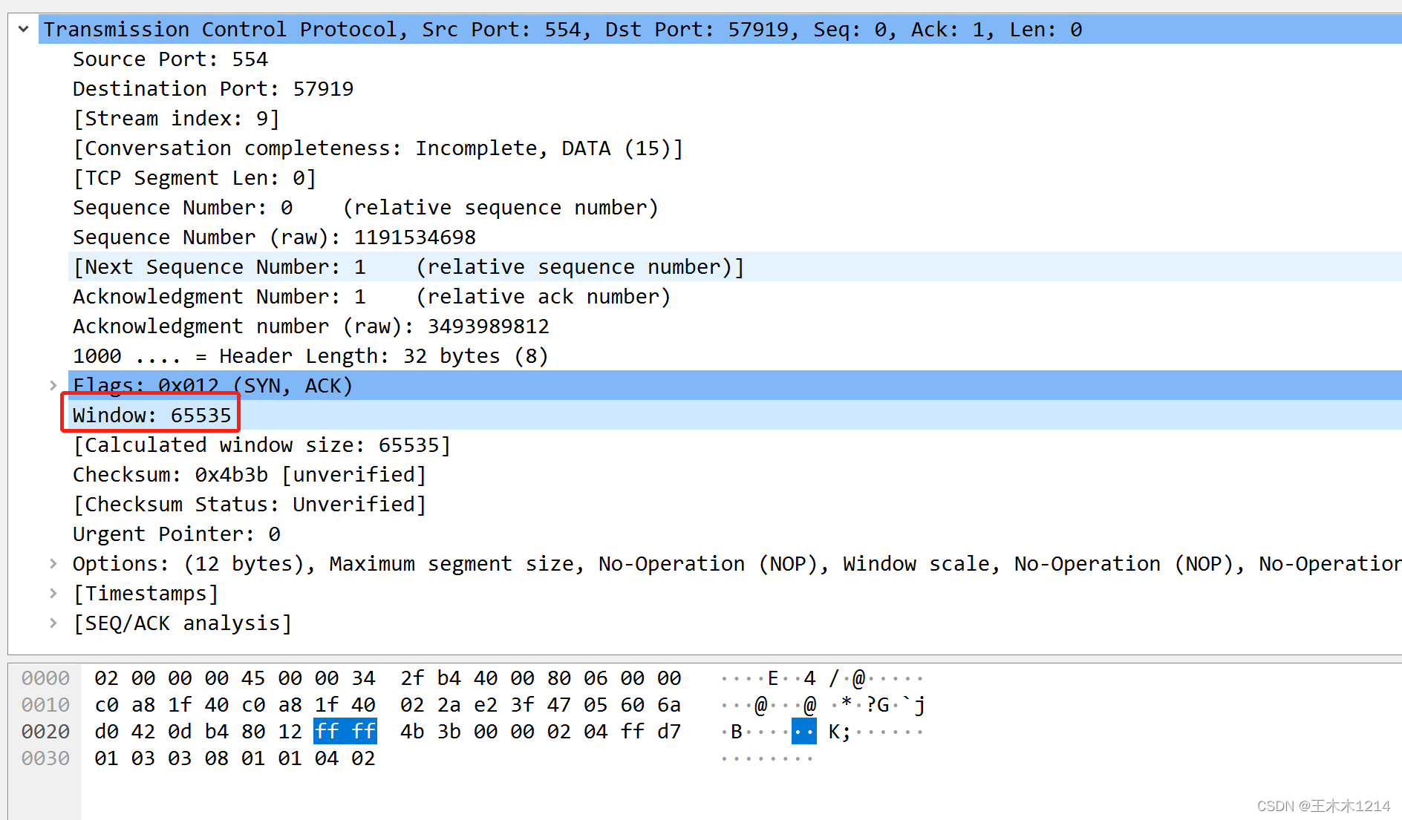The image size is (1402, 820).
Task: Select the Checksum: 0x4b3b [unverified] row
Action: (735, 474)
